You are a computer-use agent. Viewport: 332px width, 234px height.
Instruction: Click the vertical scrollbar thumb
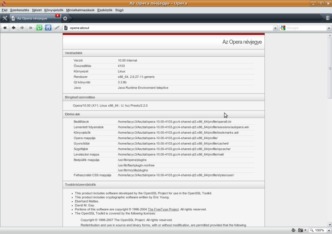coord(330,68)
